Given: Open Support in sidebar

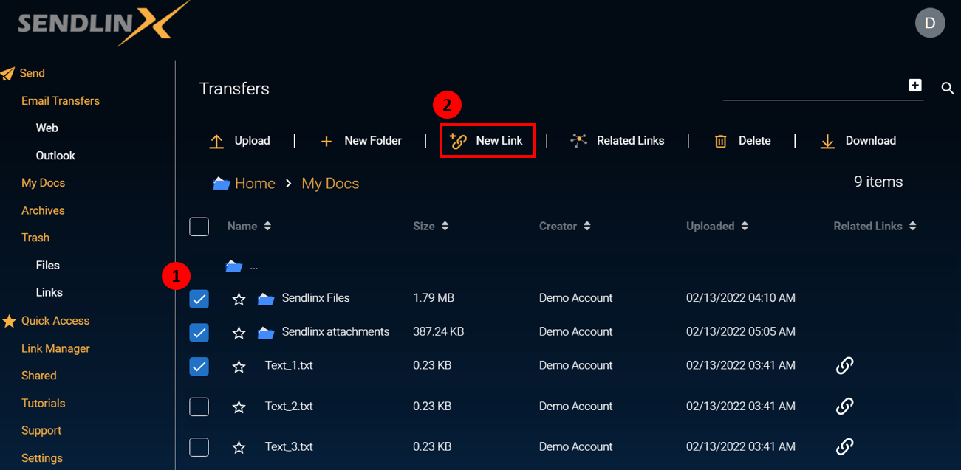Looking at the screenshot, I should 41,431.
